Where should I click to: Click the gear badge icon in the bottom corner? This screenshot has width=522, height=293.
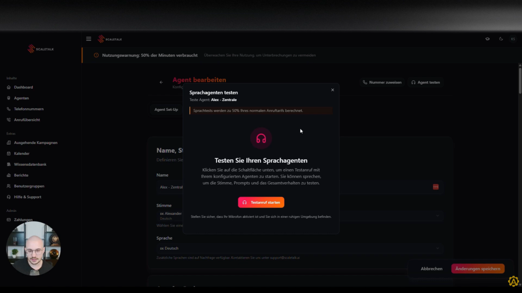pos(514,281)
